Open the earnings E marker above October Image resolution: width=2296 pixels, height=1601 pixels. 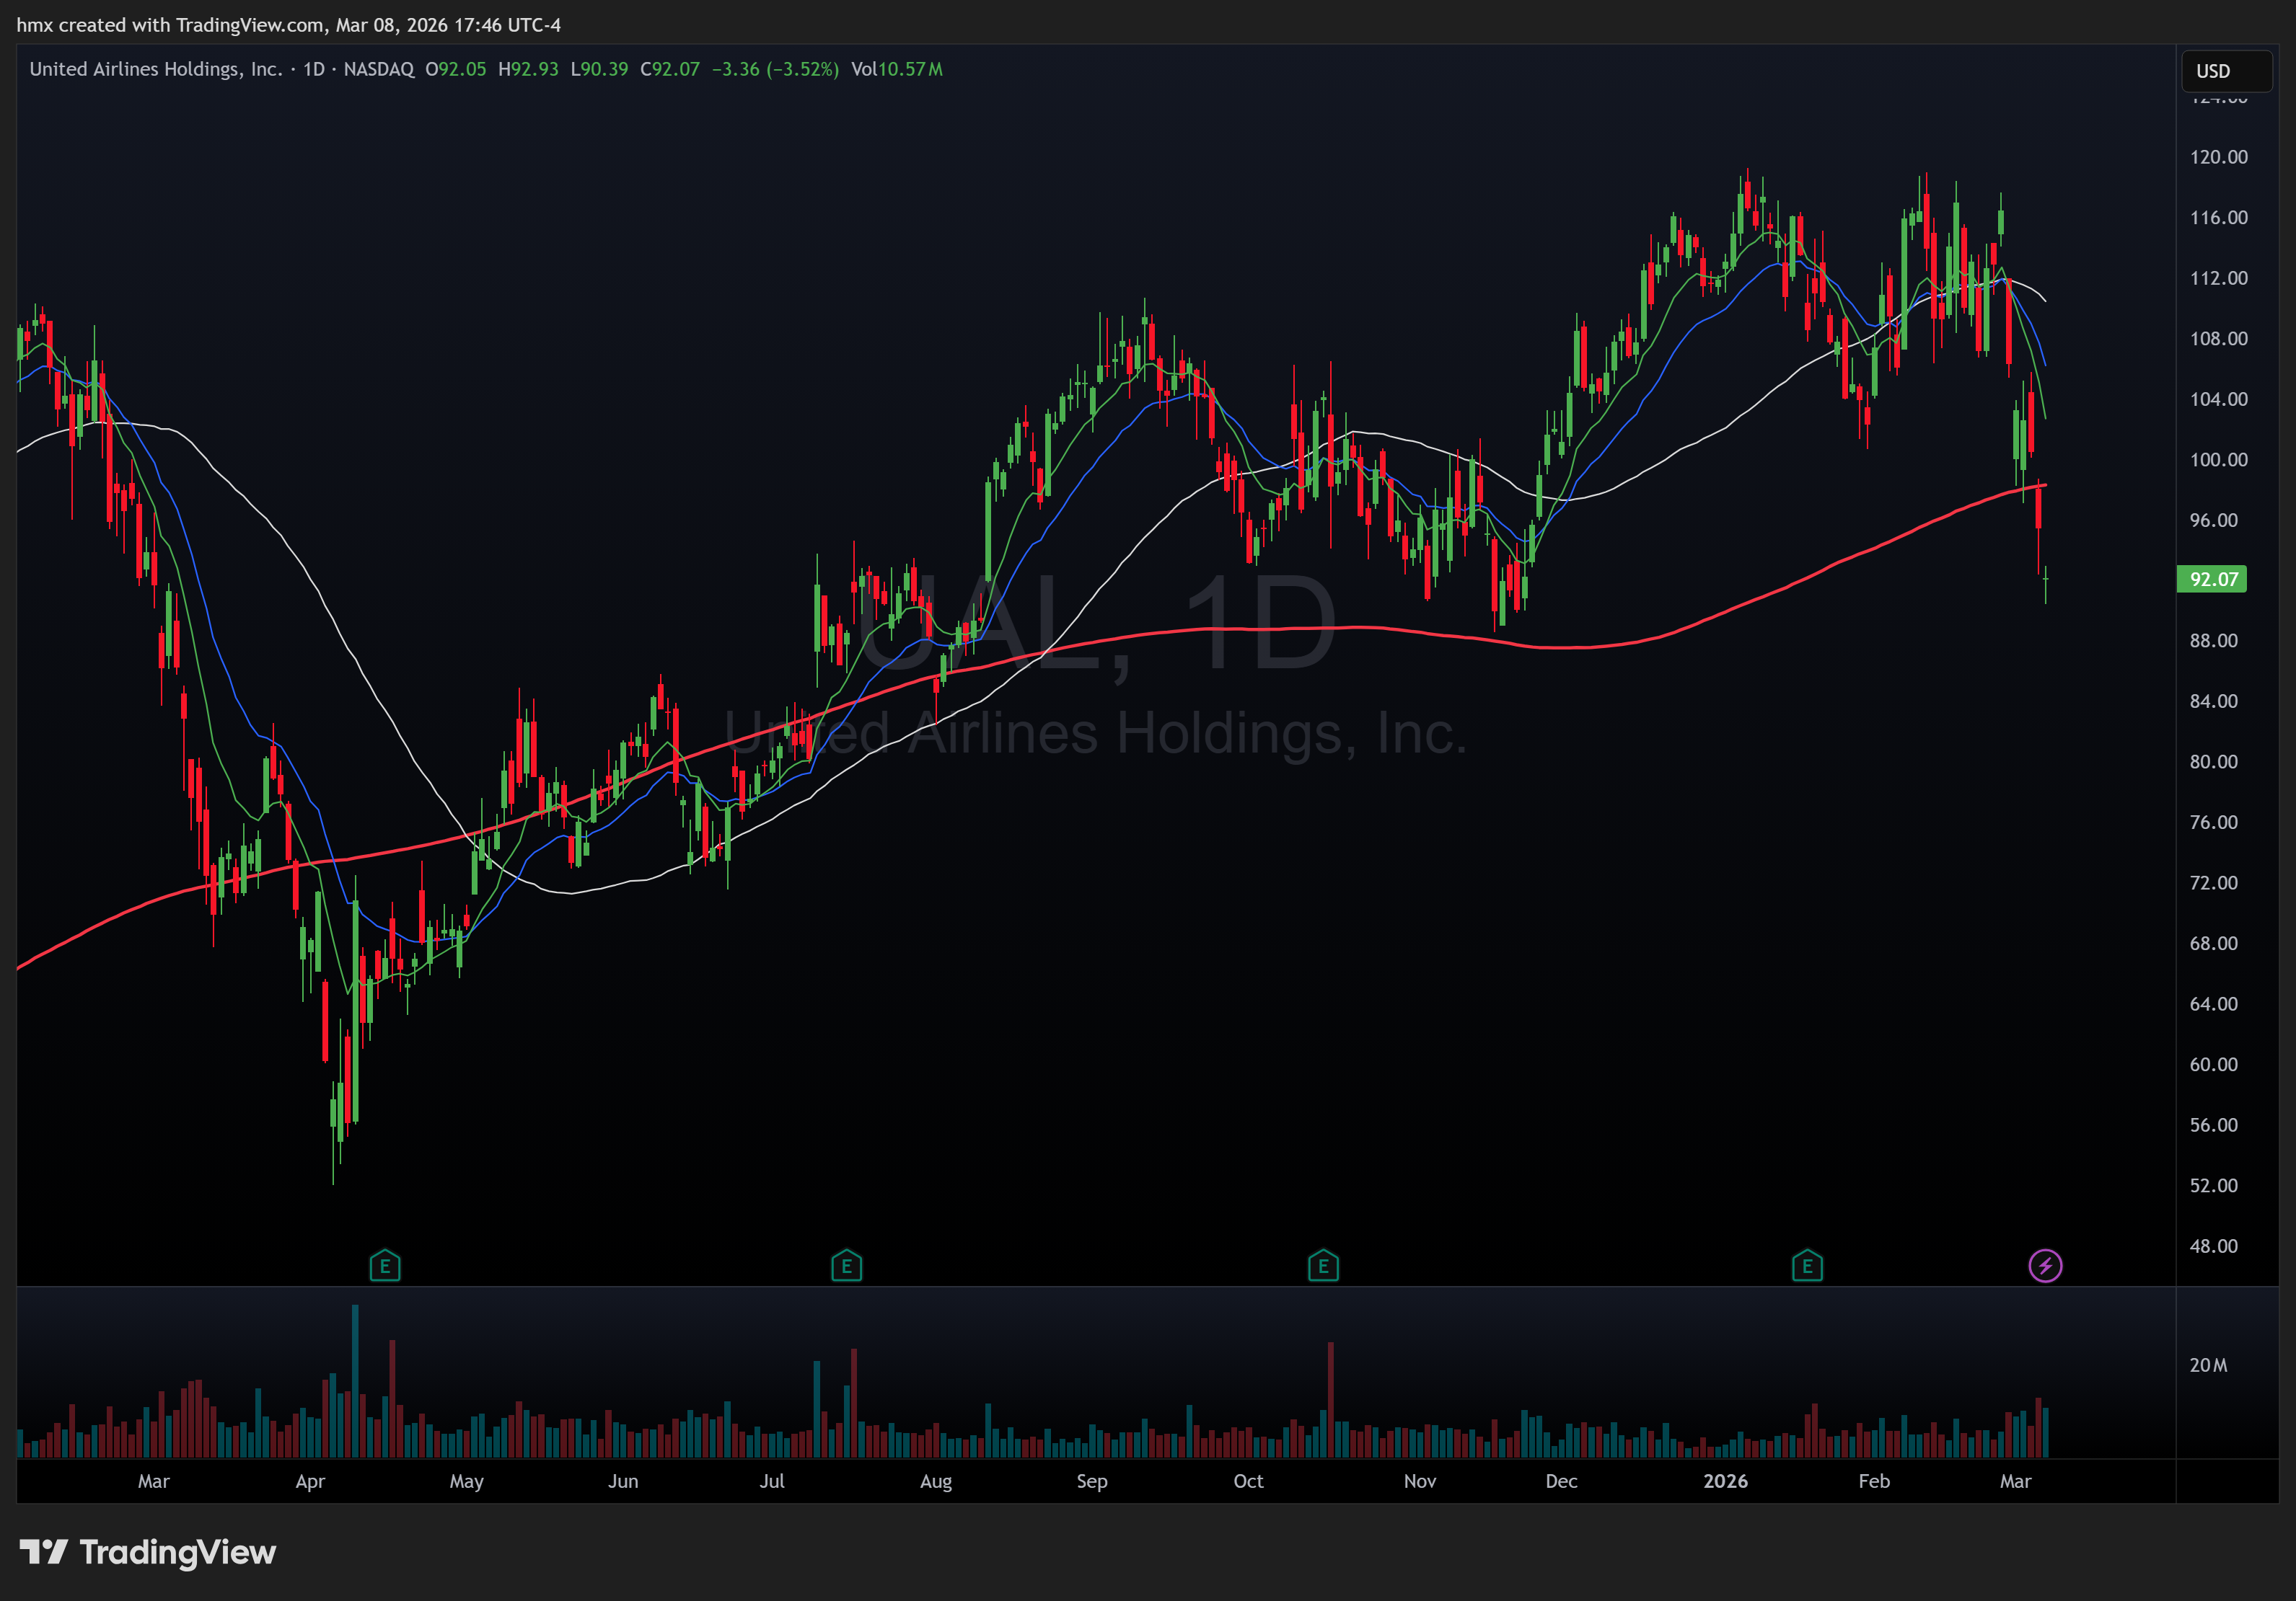[x=1323, y=1267]
